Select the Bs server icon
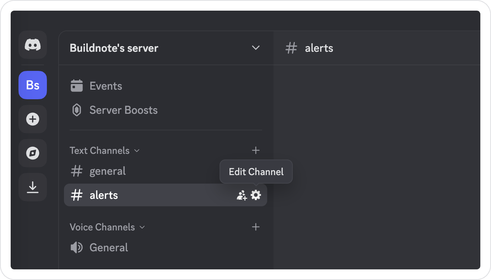 coord(33,85)
